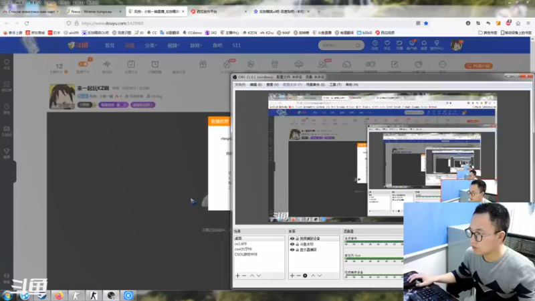Toggle lock on the 斗鱼水印 source
This screenshot has width=535, height=301.
(x=297, y=244)
